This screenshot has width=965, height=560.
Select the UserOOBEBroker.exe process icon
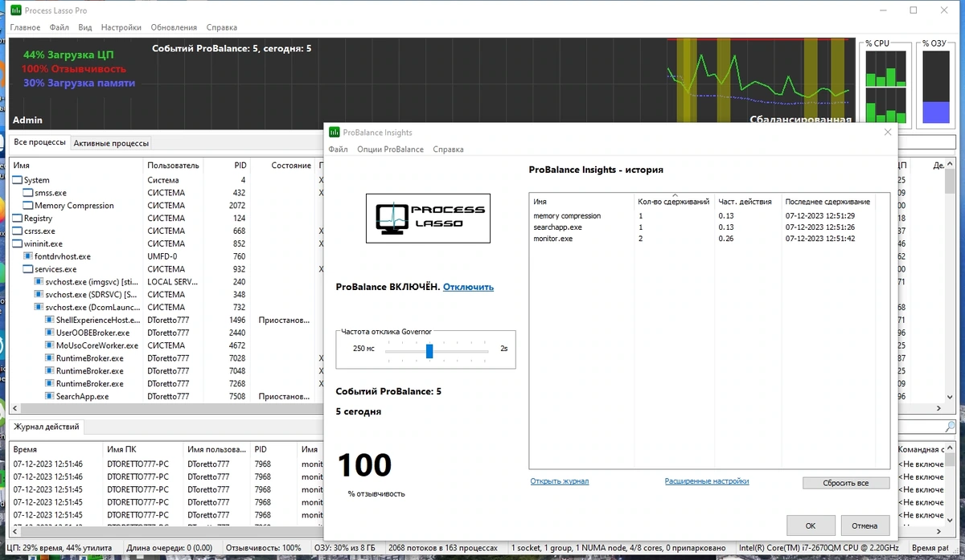(x=49, y=333)
